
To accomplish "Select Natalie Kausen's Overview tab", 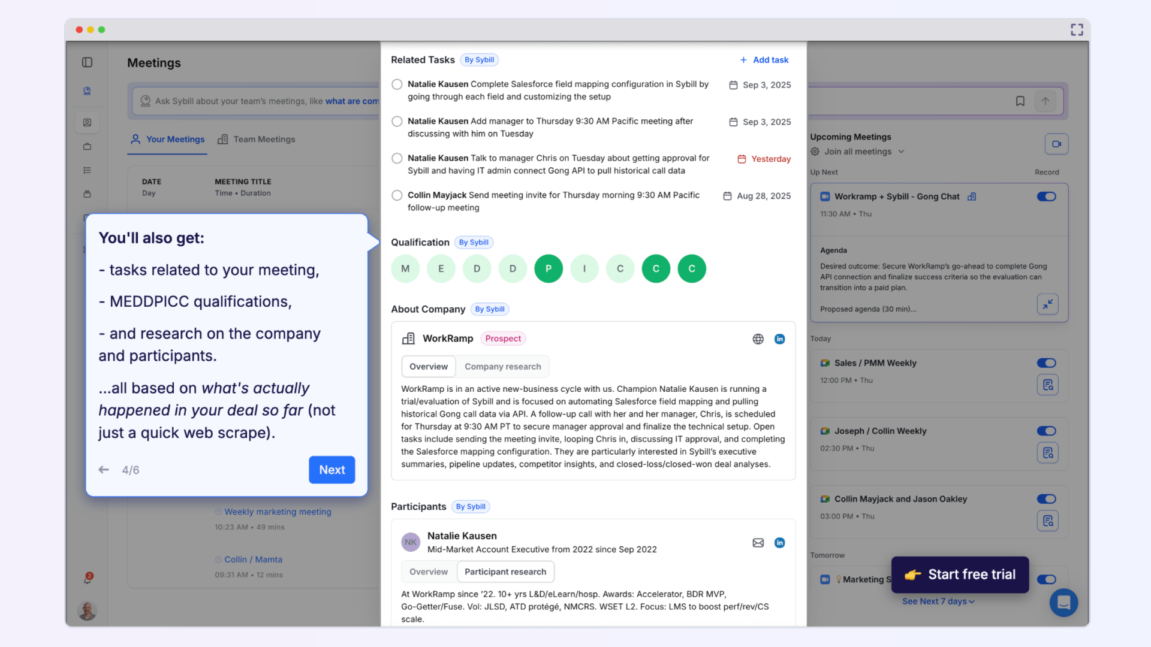I will 429,572.
